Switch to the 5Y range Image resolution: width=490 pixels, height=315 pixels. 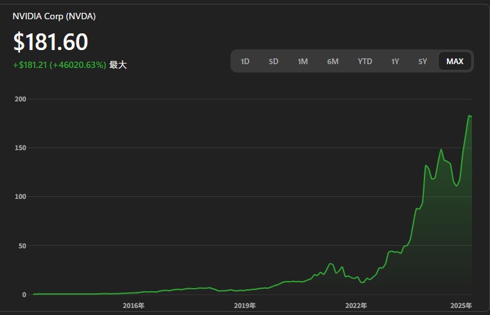coord(423,62)
